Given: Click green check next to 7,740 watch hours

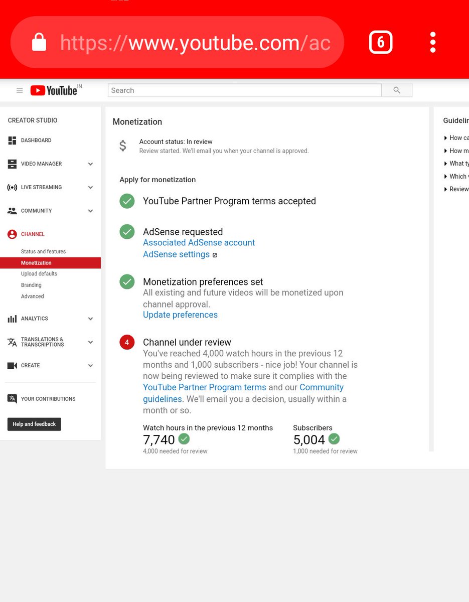Looking at the screenshot, I should tap(184, 439).
